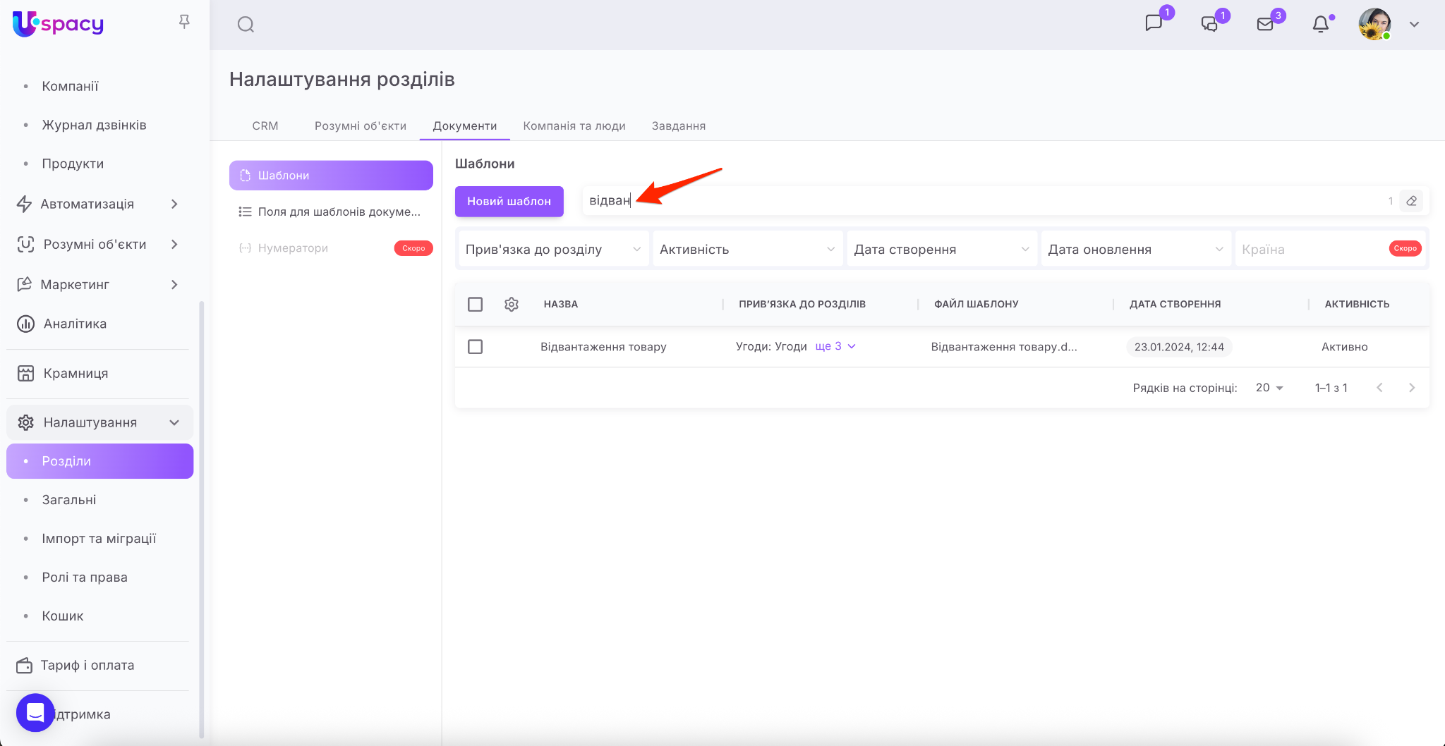1445x746 pixels.
Task: Open notifications bell
Action: tap(1321, 24)
